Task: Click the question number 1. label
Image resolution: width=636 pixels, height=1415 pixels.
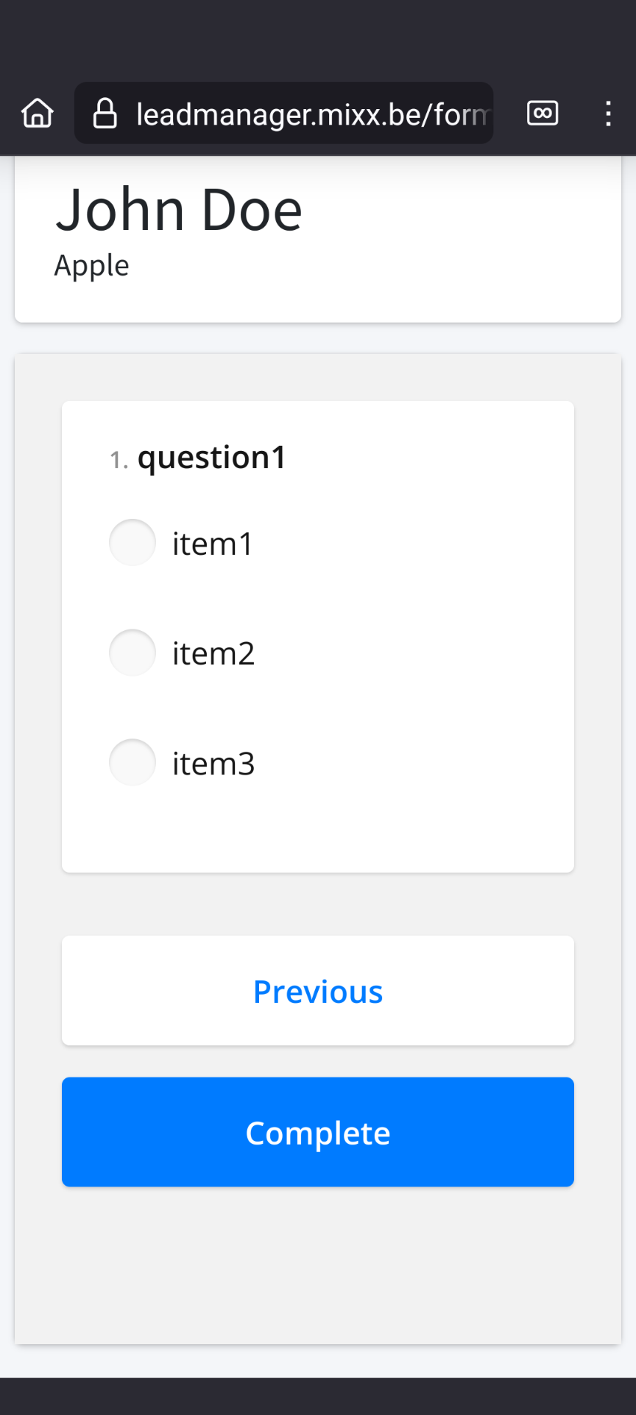Action: click(119, 460)
